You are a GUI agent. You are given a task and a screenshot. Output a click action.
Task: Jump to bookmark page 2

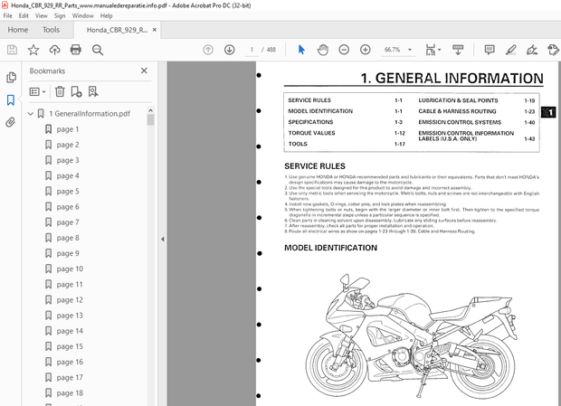[68, 145]
